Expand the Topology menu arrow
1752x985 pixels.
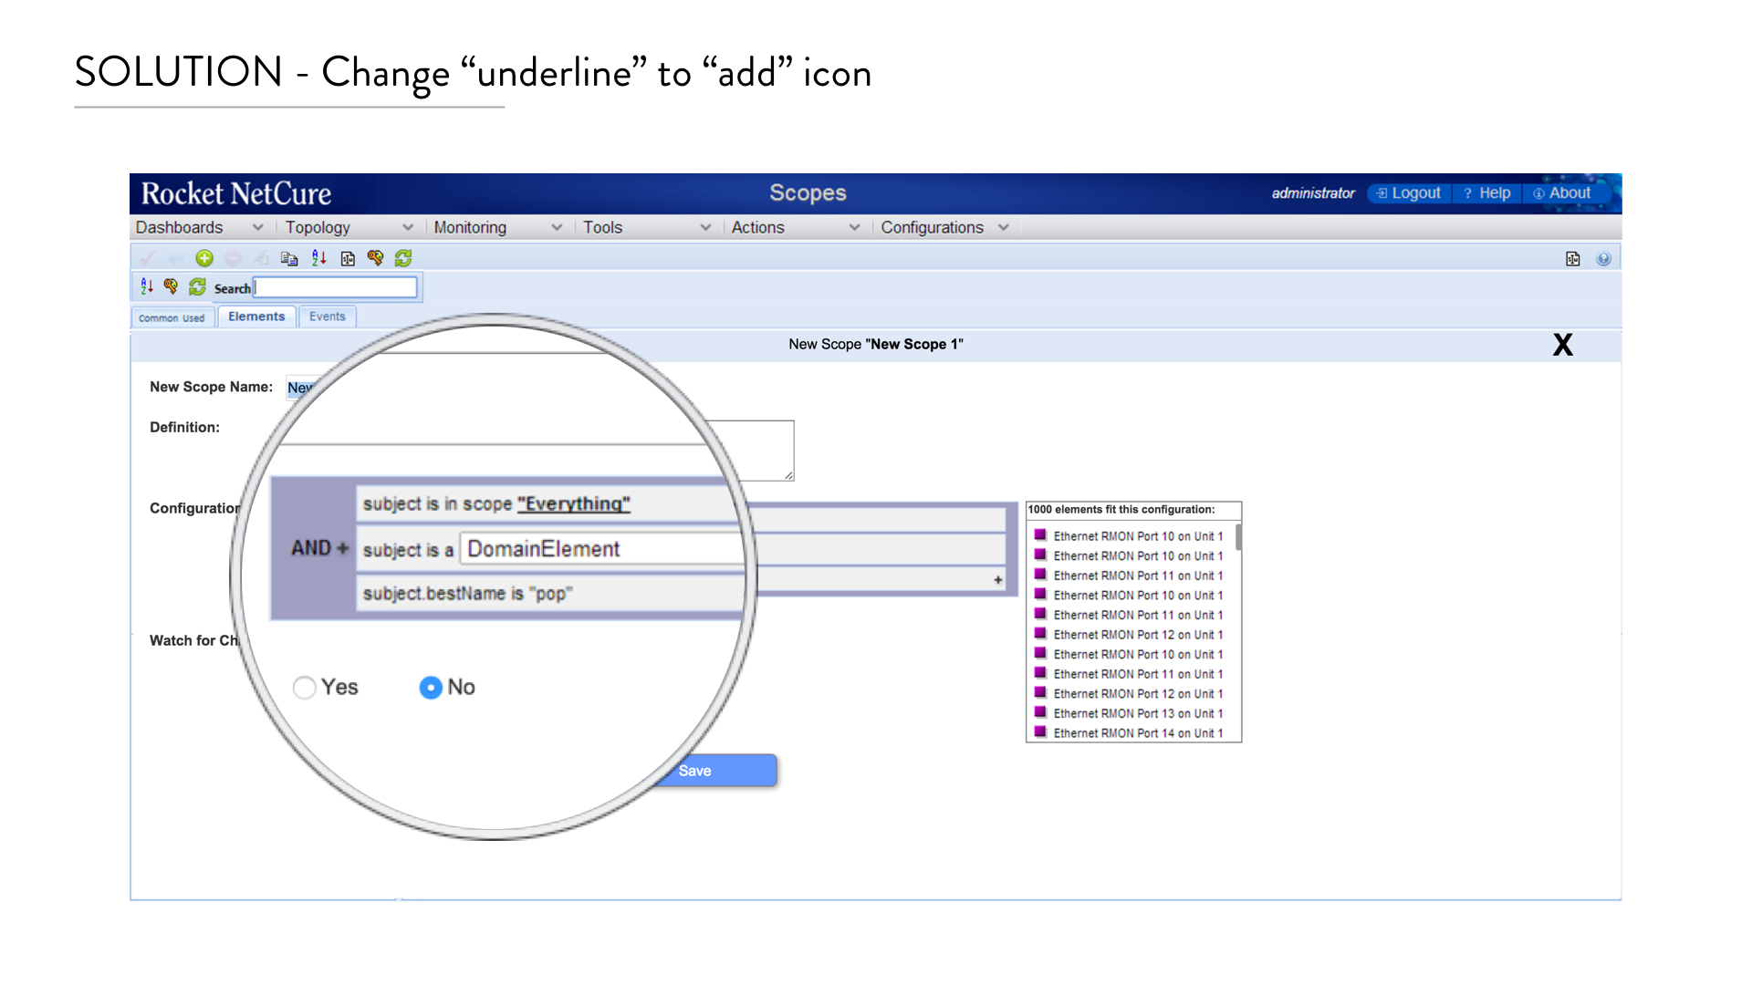click(x=408, y=228)
